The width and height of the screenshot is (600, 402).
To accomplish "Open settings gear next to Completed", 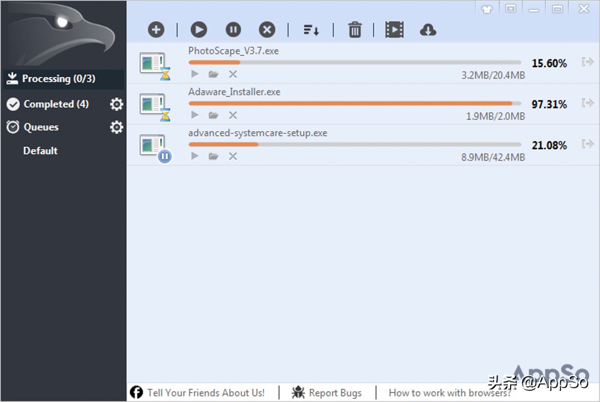I will pos(116,104).
